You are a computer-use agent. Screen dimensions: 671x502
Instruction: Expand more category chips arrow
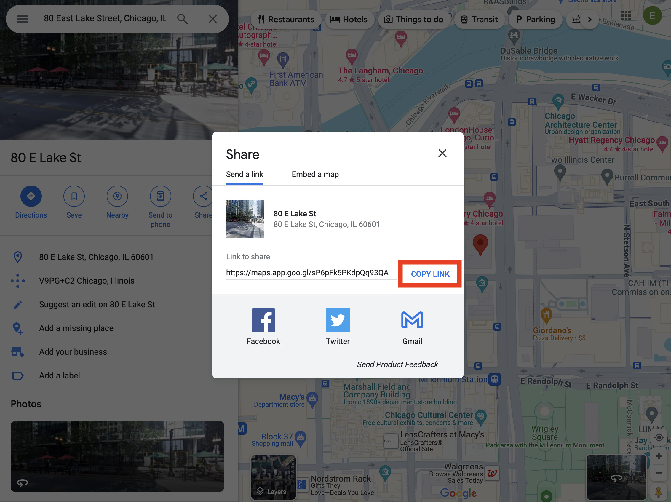click(589, 20)
